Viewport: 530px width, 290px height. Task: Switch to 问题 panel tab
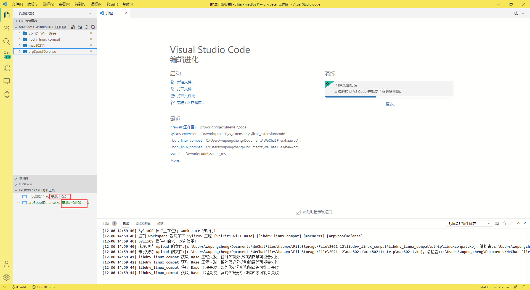[x=106, y=223]
